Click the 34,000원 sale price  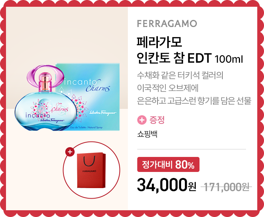[x=166, y=185]
